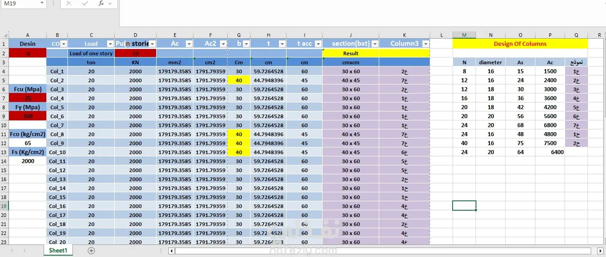The image size is (606, 257).
Task: Click the diameter header in the design table
Action: click(x=490, y=62)
